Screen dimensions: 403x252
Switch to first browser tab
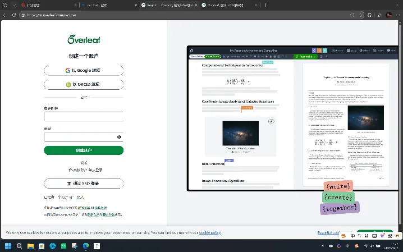48,5
